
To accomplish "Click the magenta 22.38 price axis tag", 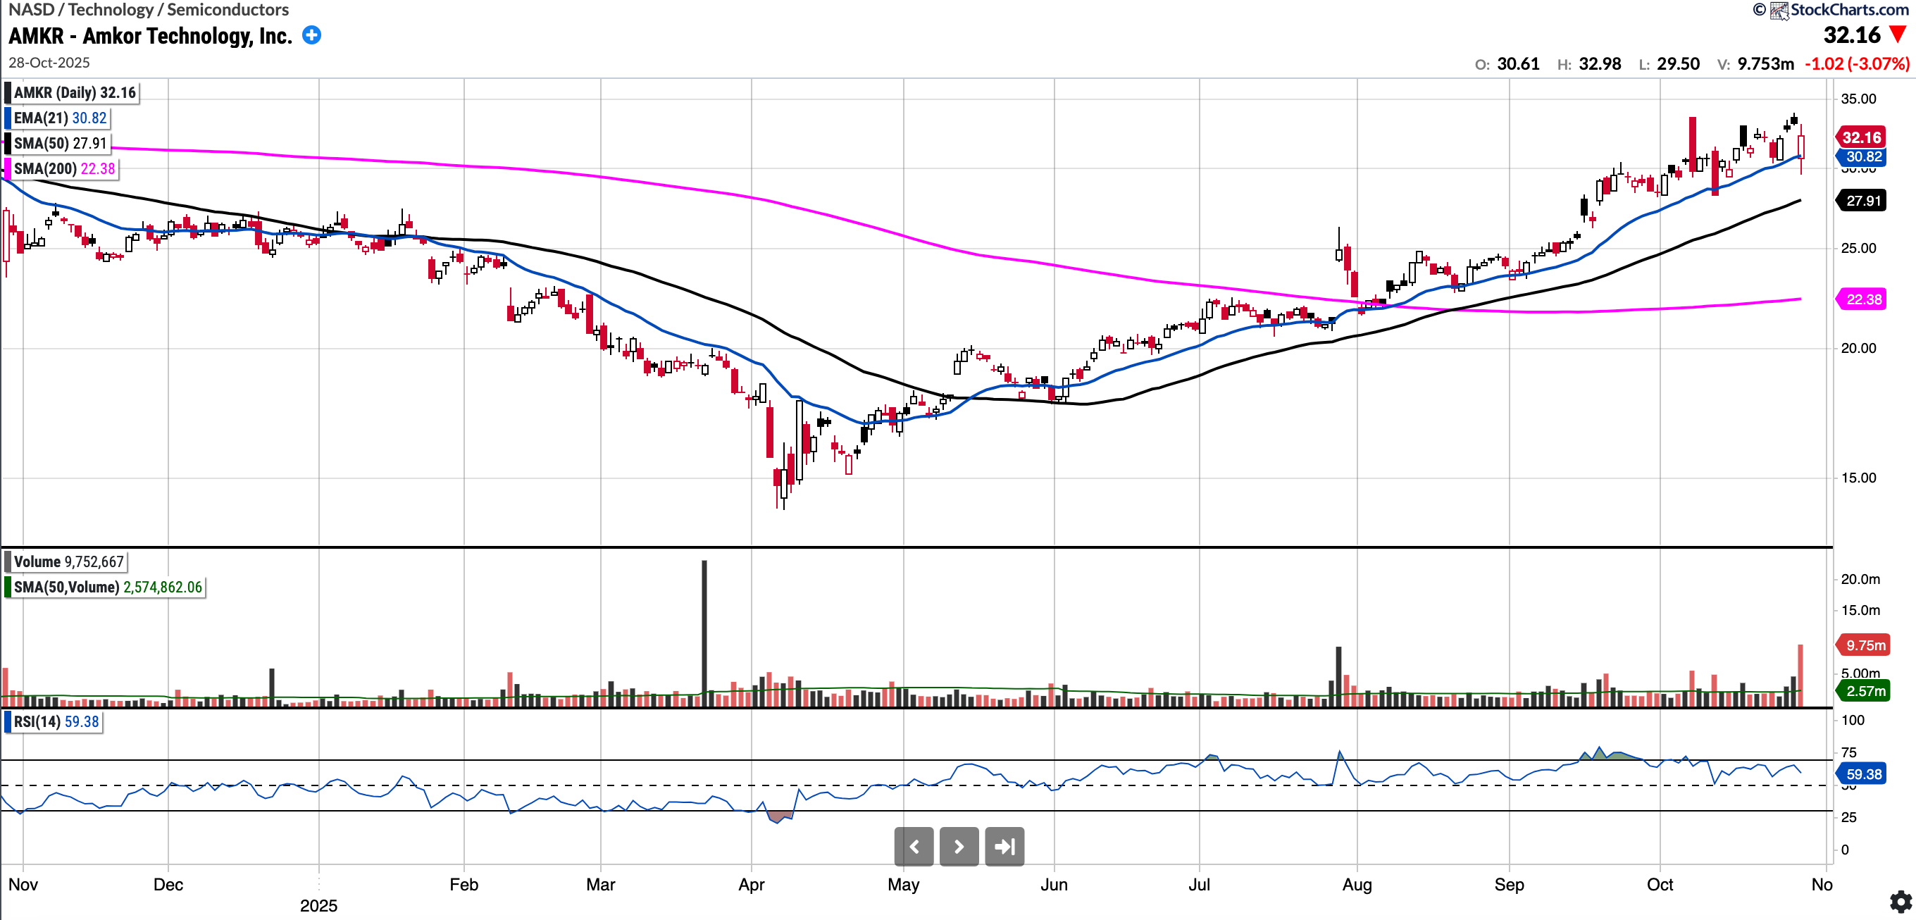I will (x=1862, y=299).
